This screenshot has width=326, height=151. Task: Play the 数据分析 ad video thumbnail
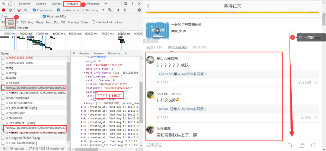[157, 31]
